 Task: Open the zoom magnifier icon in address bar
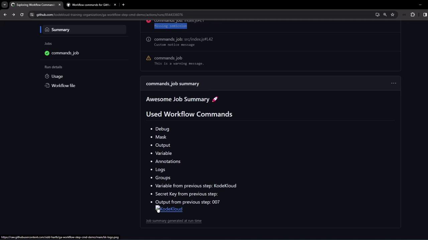pos(385,15)
